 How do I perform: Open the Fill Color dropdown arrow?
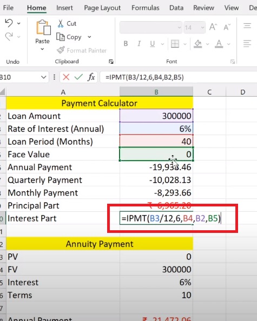click(207, 44)
